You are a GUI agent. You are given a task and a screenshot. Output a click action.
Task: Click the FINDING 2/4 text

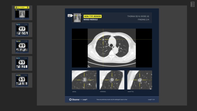(x=143, y=19)
